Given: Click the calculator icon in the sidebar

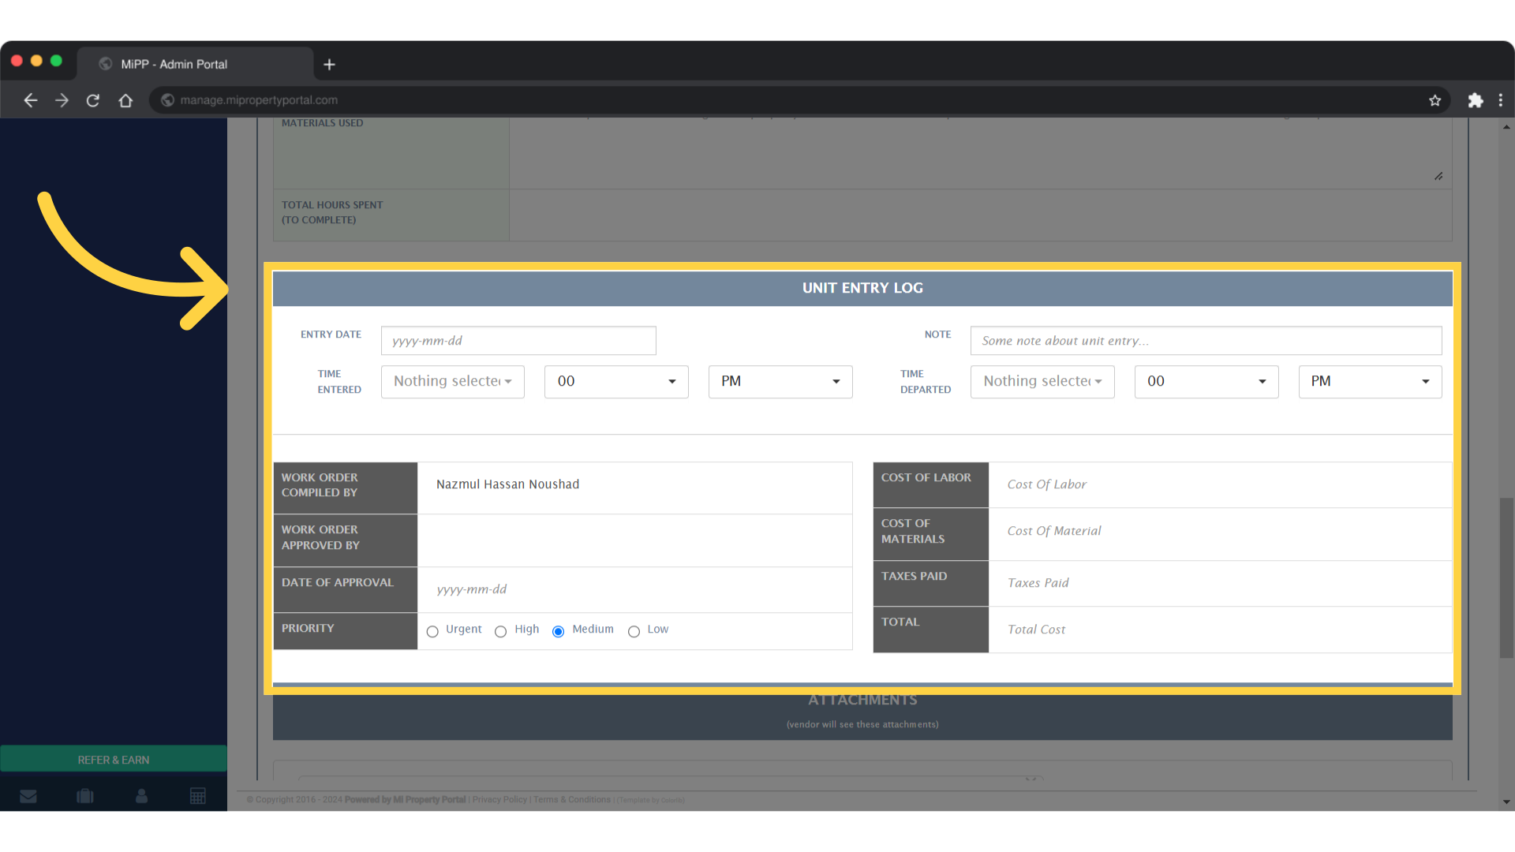Looking at the screenshot, I should pos(198,796).
